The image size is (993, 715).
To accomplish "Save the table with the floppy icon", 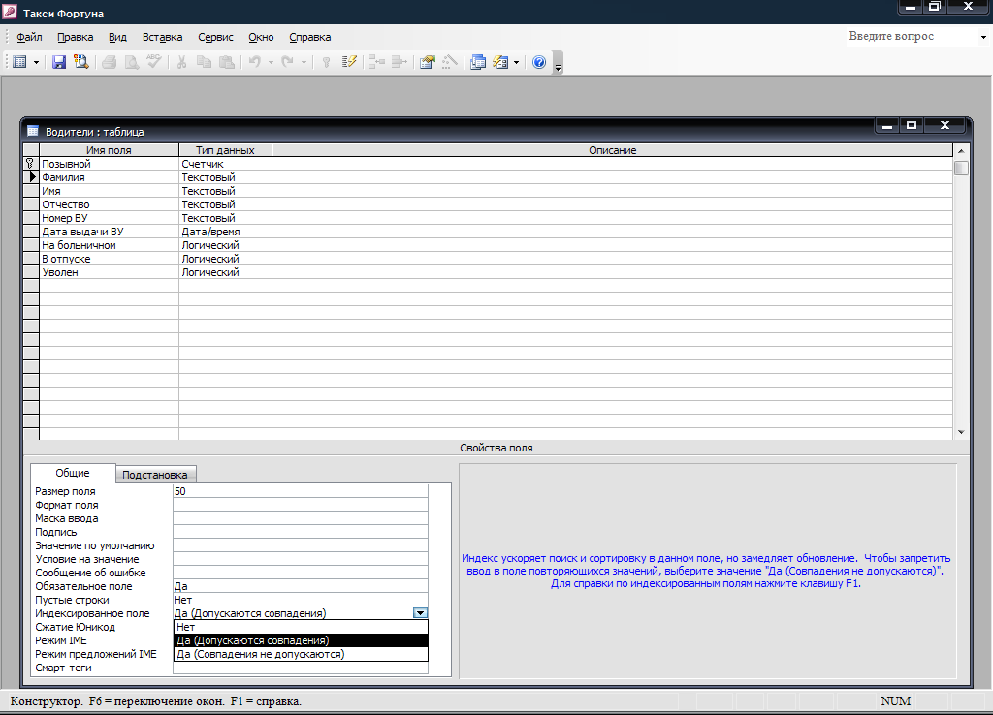I will [59, 62].
